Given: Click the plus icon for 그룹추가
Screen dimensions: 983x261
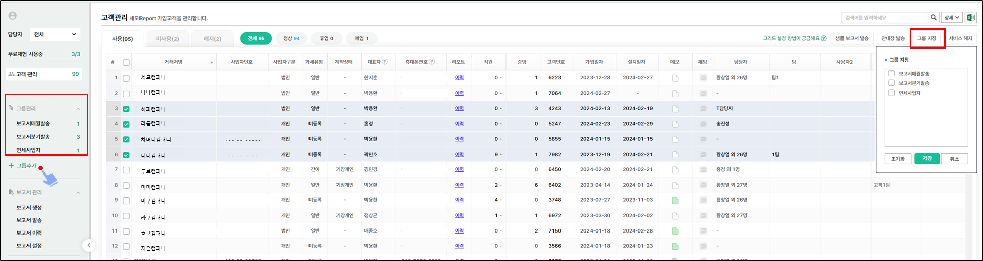Looking at the screenshot, I should 11,166.
